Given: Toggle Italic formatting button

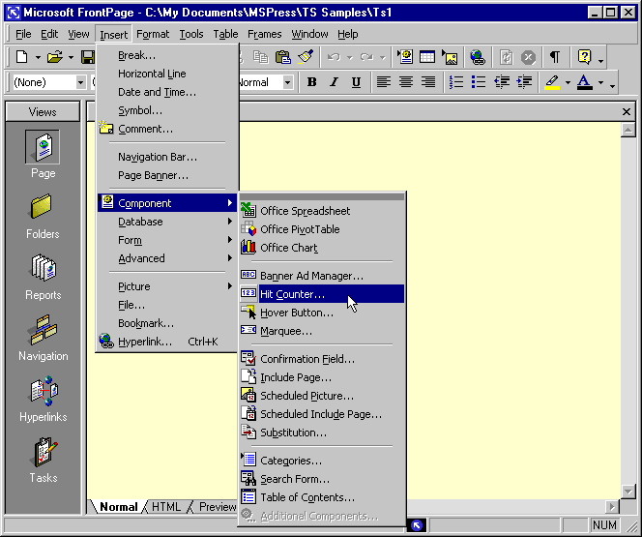Looking at the screenshot, I should (334, 82).
